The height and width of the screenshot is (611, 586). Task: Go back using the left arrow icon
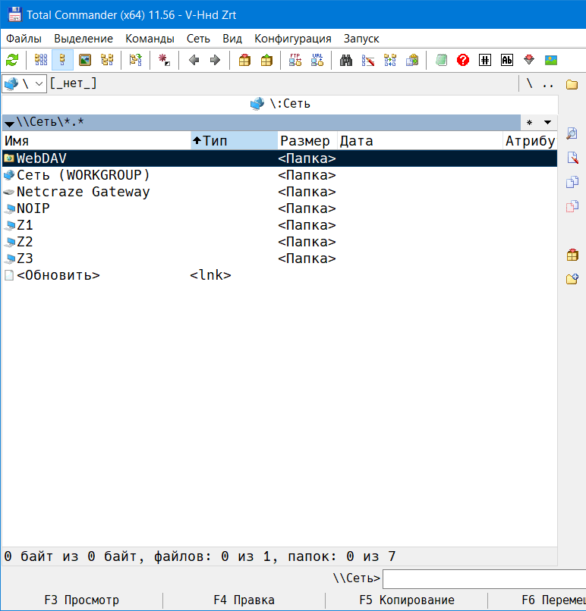tap(194, 60)
